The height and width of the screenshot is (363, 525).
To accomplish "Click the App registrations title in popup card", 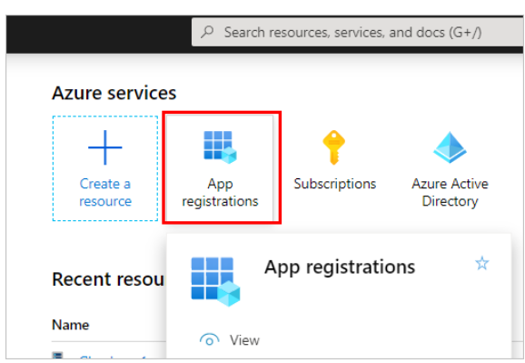I will 340,267.
